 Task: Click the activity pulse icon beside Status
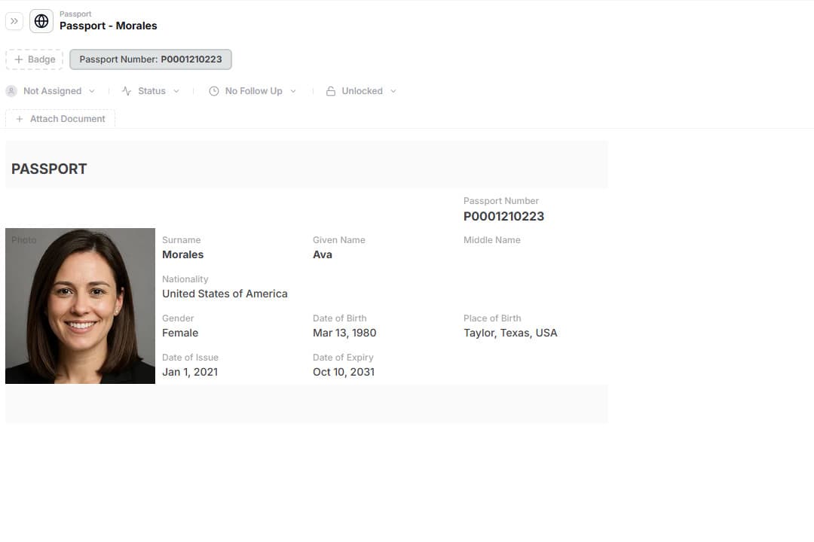pos(127,91)
